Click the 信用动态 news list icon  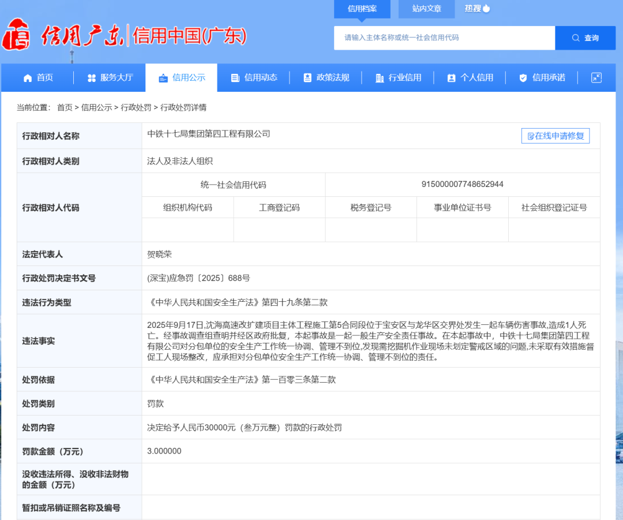click(x=235, y=78)
